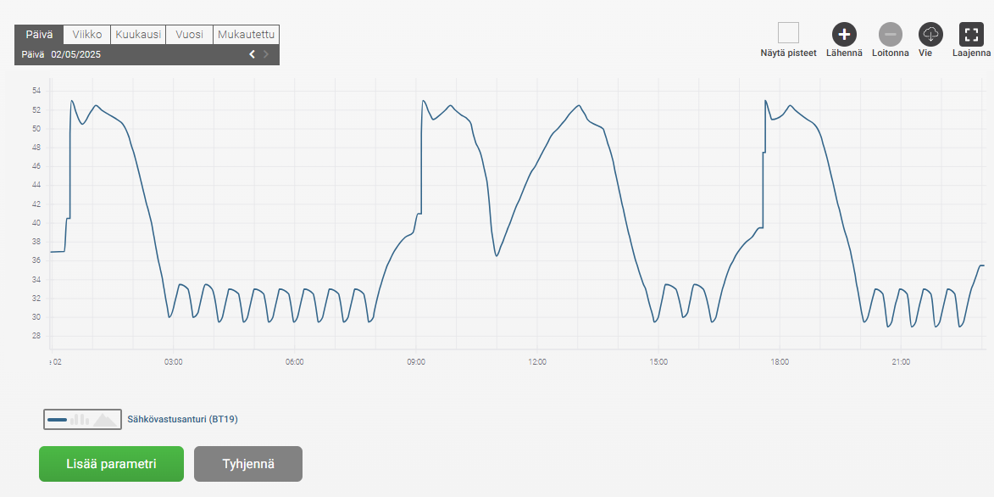Select the line chart style in legend
This screenshot has height=497, width=994.
click(57, 420)
